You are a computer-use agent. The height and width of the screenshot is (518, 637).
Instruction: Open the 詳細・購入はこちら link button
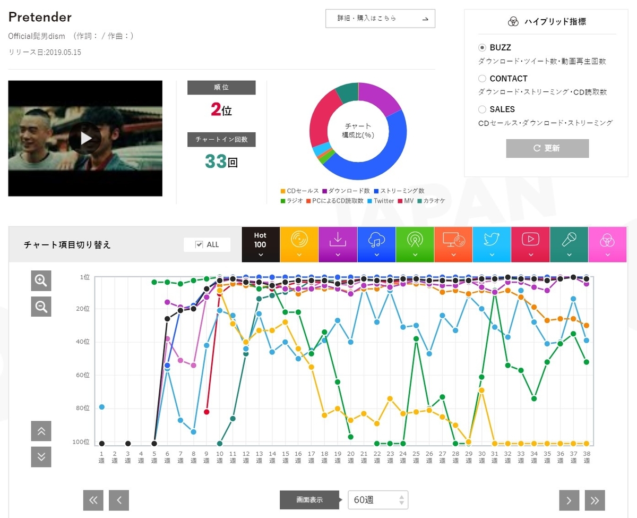(380, 18)
